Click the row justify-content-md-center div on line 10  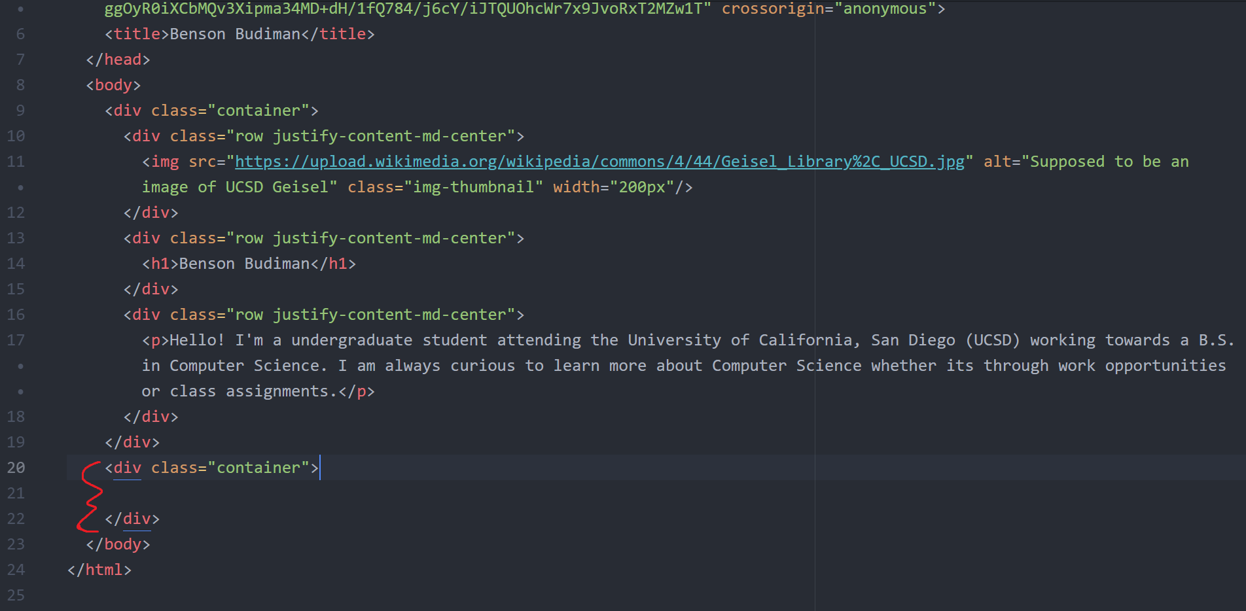(324, 136)
